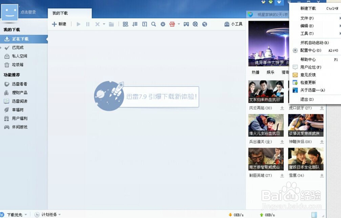Viewport: 341px width, 218px height.
Task: Expand the 工具(T) submenu
Action: tap(315, 33)
